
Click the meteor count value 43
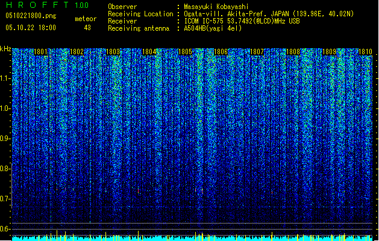point(87,28)
